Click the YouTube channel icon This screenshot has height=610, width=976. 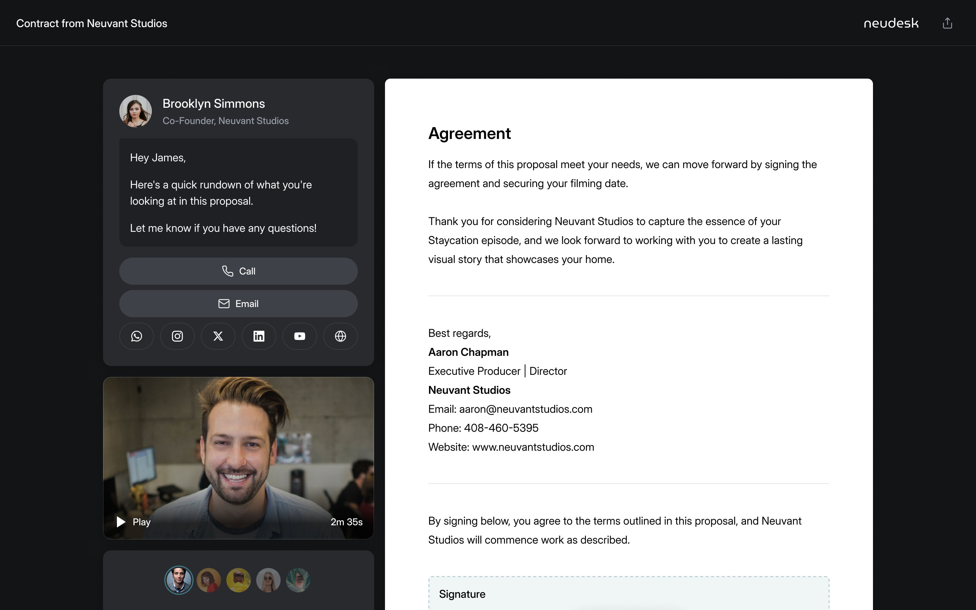tap(300, 336)
